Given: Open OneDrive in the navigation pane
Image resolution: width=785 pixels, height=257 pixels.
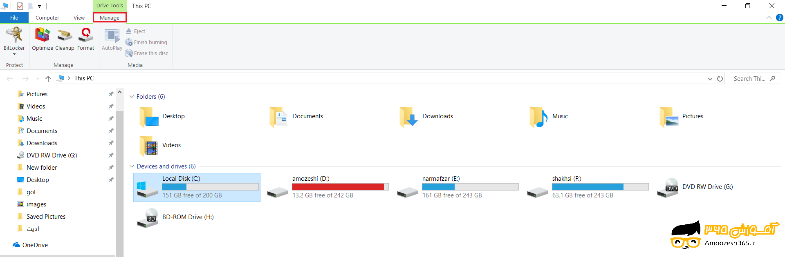Looking at the screenshot, I should tap(35, 245).
